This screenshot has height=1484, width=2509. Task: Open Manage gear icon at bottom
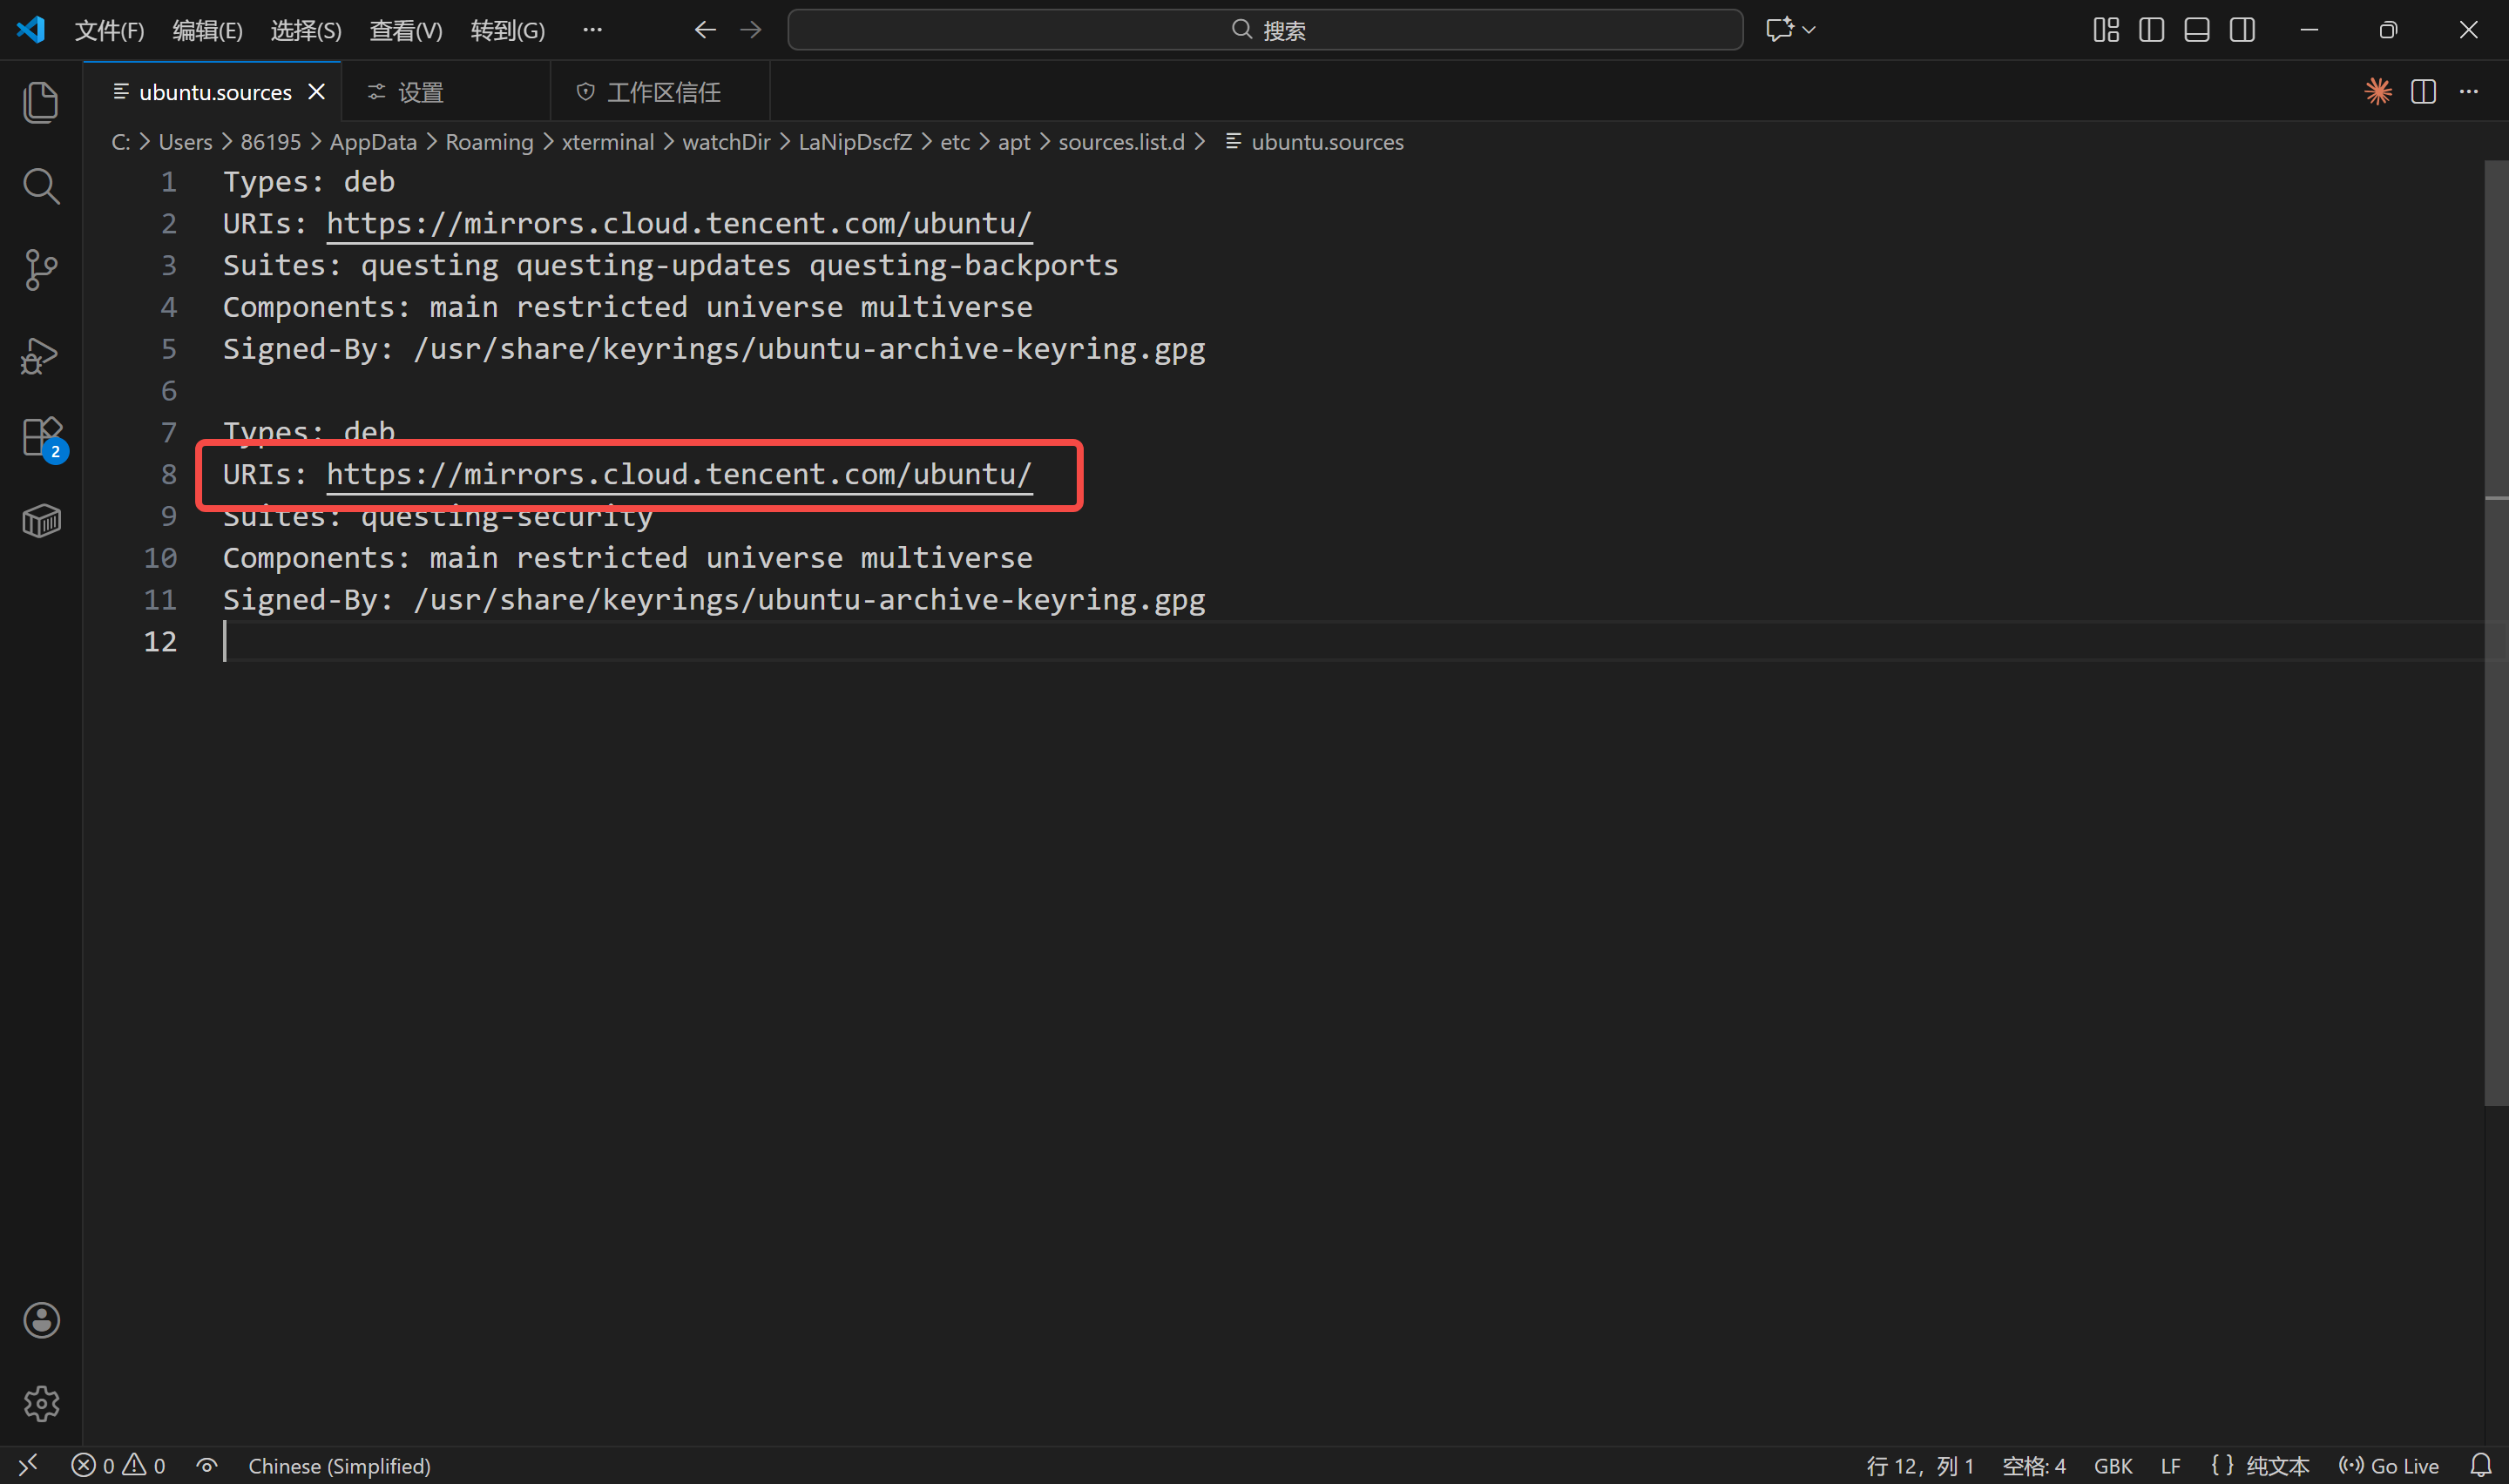tap(41, 1403)
